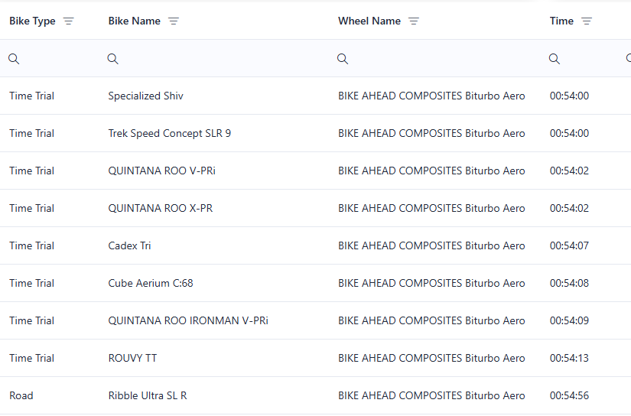Viewport: 631px width, 416px height.
Task: Click the search magnifier under Bike Name
Action: 112,59
